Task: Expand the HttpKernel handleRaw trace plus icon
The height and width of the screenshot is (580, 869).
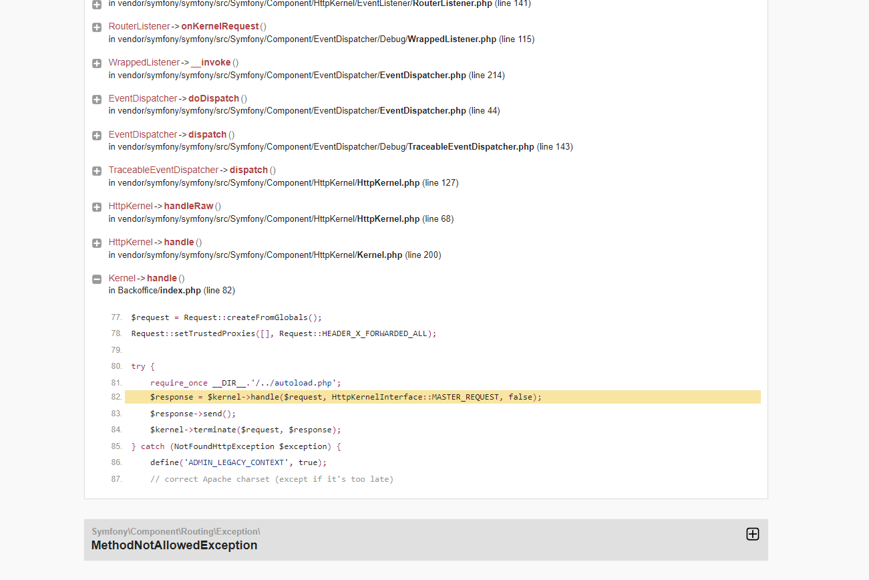Action: pyautogui.click(x=97, y=207)
